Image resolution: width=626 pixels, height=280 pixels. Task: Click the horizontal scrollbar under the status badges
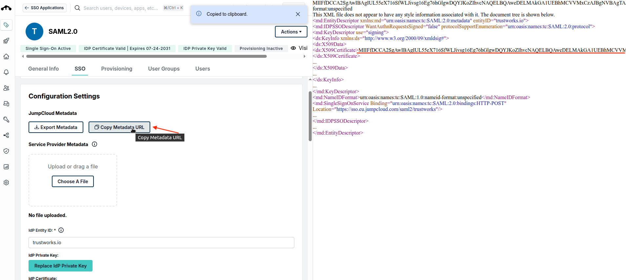[146, 56]
